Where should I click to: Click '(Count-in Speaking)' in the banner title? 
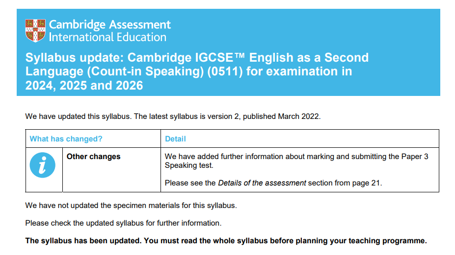[x=145, y=71]
